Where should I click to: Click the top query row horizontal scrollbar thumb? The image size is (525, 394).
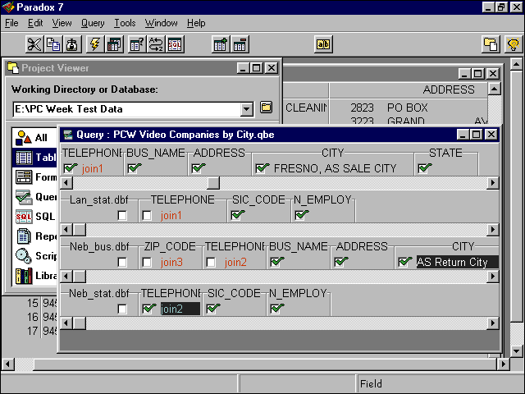coord(213,183)
